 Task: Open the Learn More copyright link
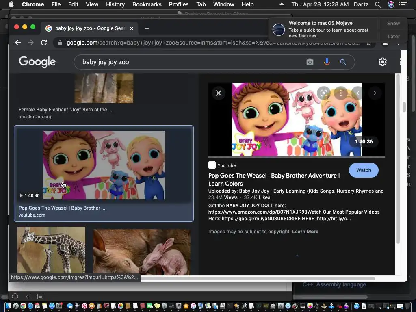305,232
